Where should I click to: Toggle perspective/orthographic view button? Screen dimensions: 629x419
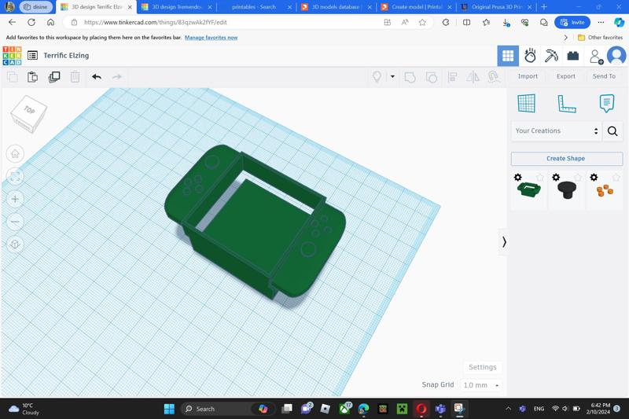pyautogui.click(x=15, y=244)
